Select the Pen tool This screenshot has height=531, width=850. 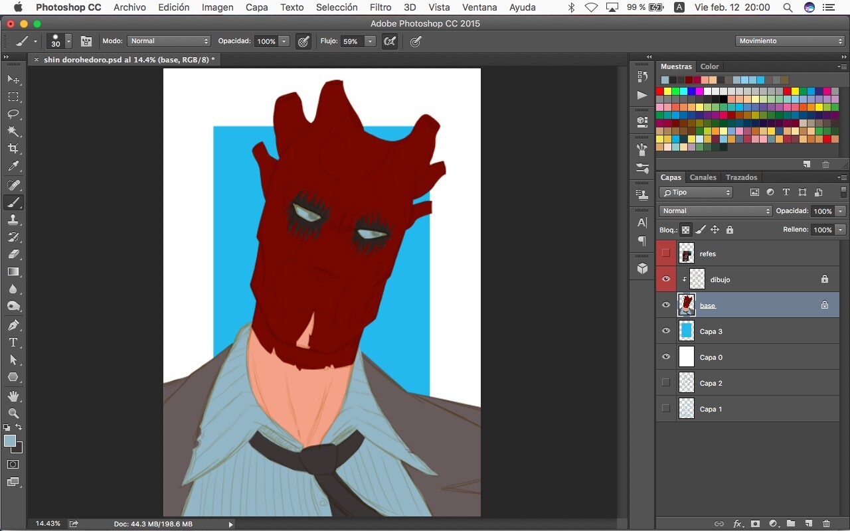13,325
